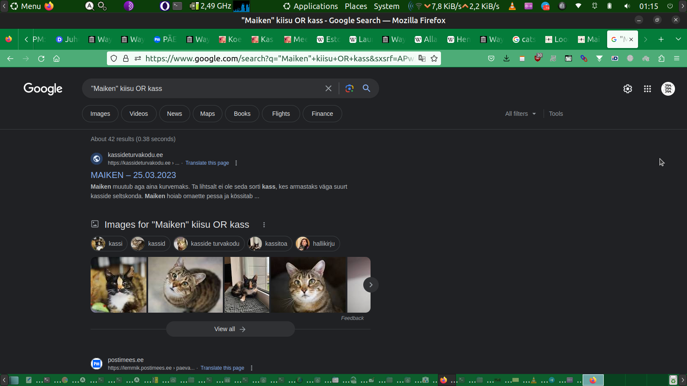Open the Applications menu
This screenshot has width=687, height=386.
(310, 6)
